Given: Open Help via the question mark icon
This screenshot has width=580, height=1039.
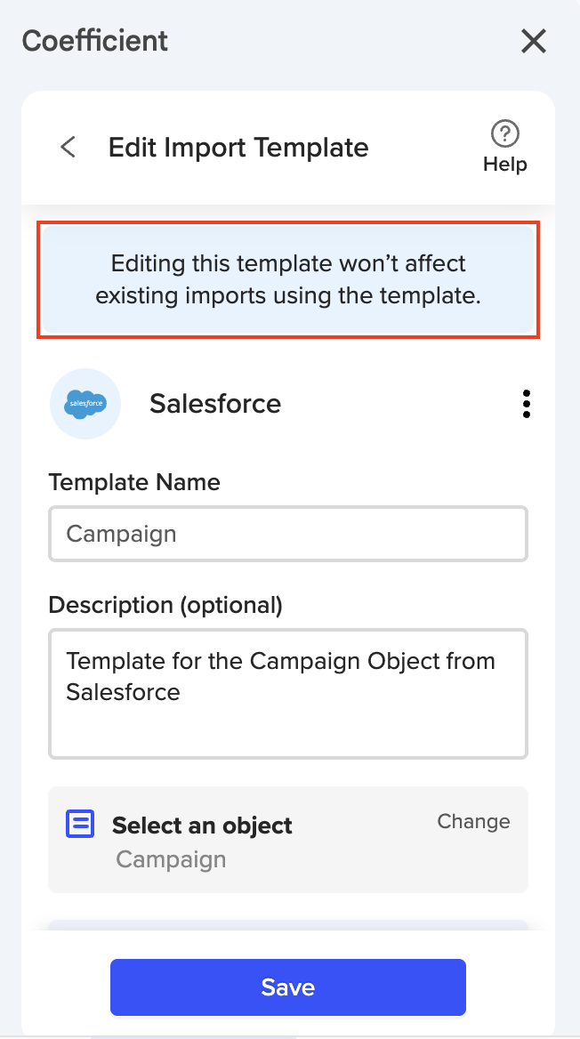Looking at the screenshot, I should (x=505, y=134).
